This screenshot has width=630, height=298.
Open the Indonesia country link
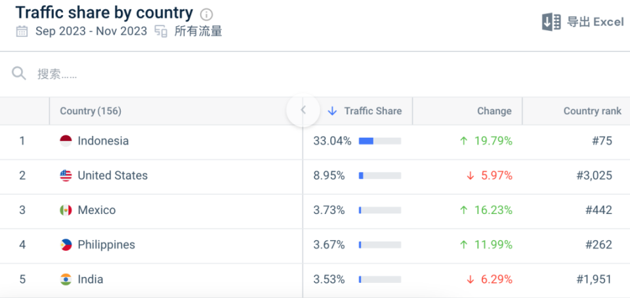pyautogui.click(x=103, y=141)
